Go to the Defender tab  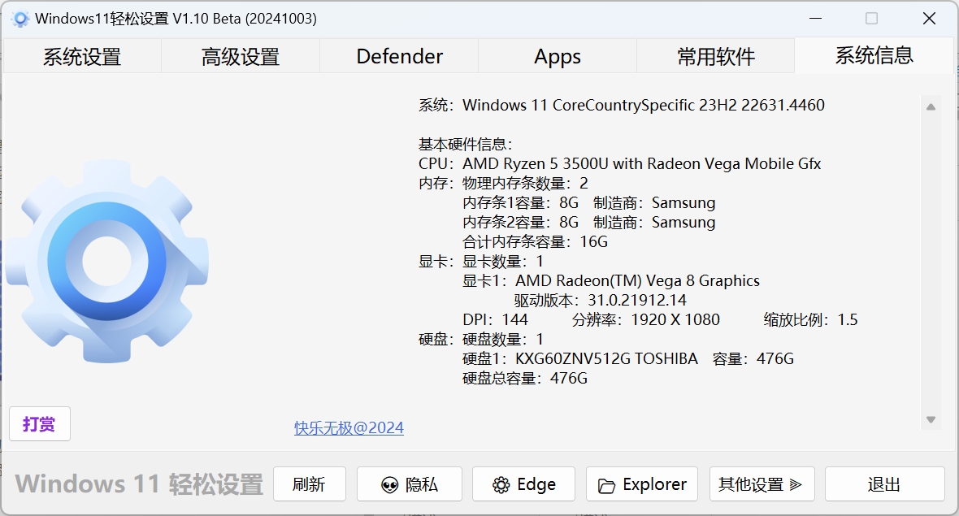point(399,56)
